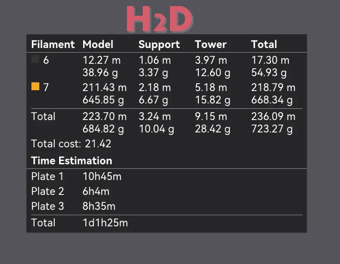This screenshot has height=264, width=340.
Task: Click the Plate 1 time 10h45m
Action: pyautogui.click(x=102, y=176)
